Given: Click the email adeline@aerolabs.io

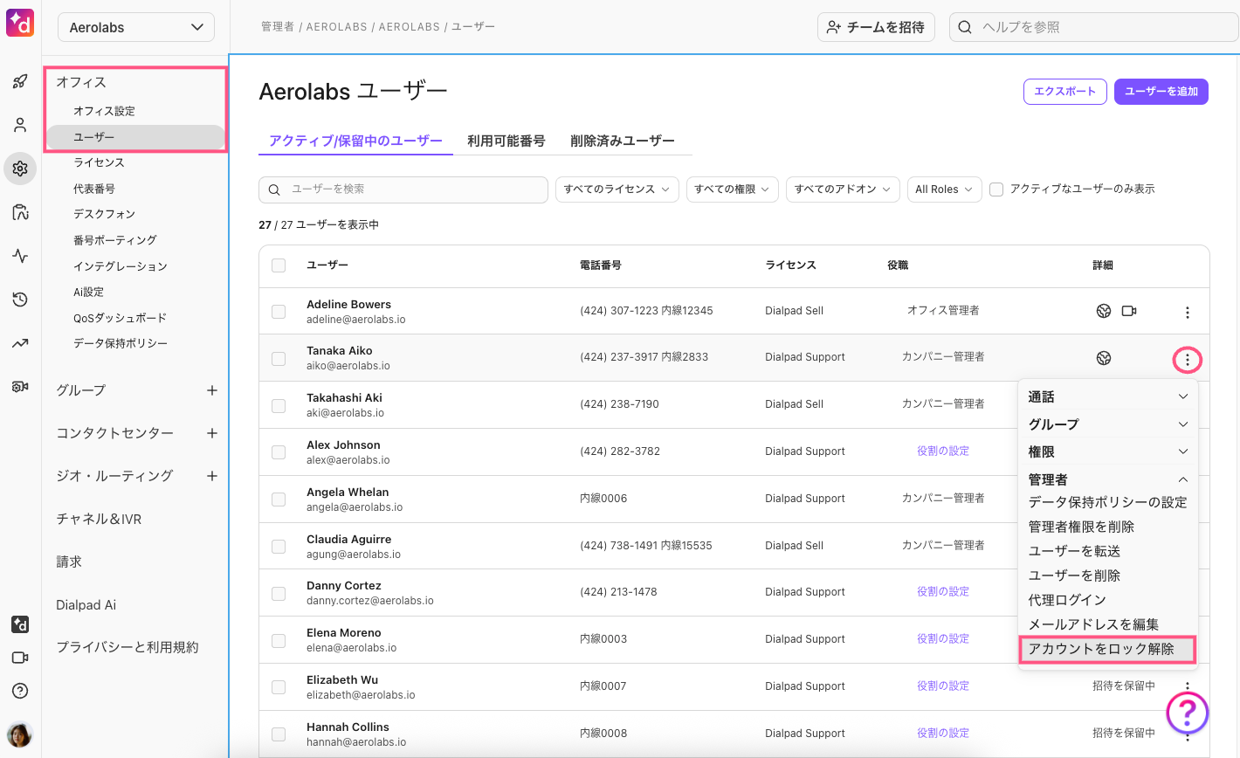Looking at the screenshot, I should tap(356, 320).
